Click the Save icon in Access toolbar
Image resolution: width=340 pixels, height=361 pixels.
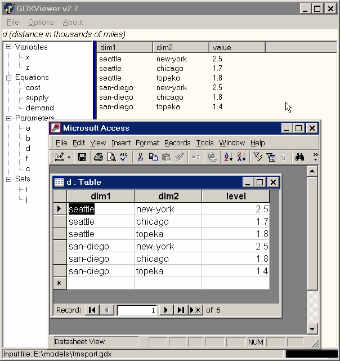click(82, 157)
